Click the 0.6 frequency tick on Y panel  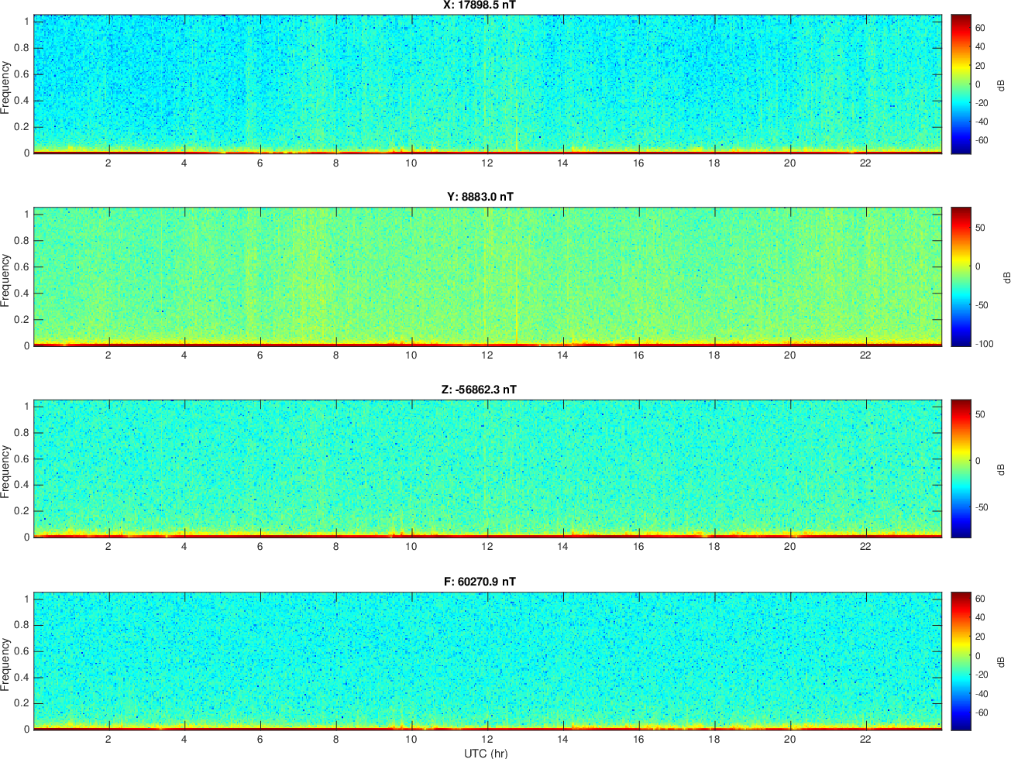tap(22, 267)
